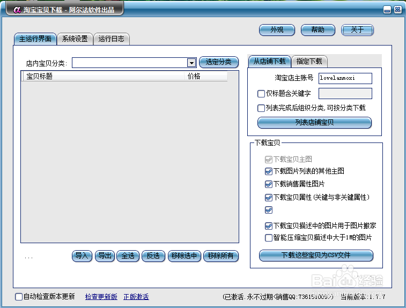Sort by 价格 column header

point(205,76)
